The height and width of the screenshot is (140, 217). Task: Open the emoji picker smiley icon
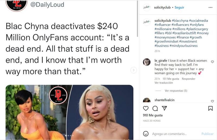click(x=146, y=134)
